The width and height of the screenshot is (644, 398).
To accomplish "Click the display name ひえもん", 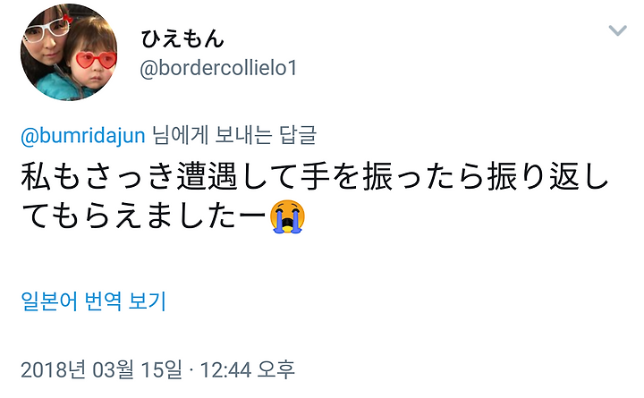I will [x=182, y=39].
